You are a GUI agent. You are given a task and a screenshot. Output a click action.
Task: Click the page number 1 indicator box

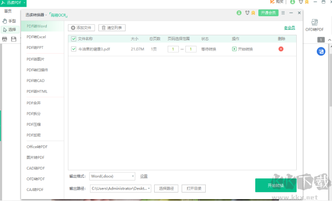(x=321, y=40)
